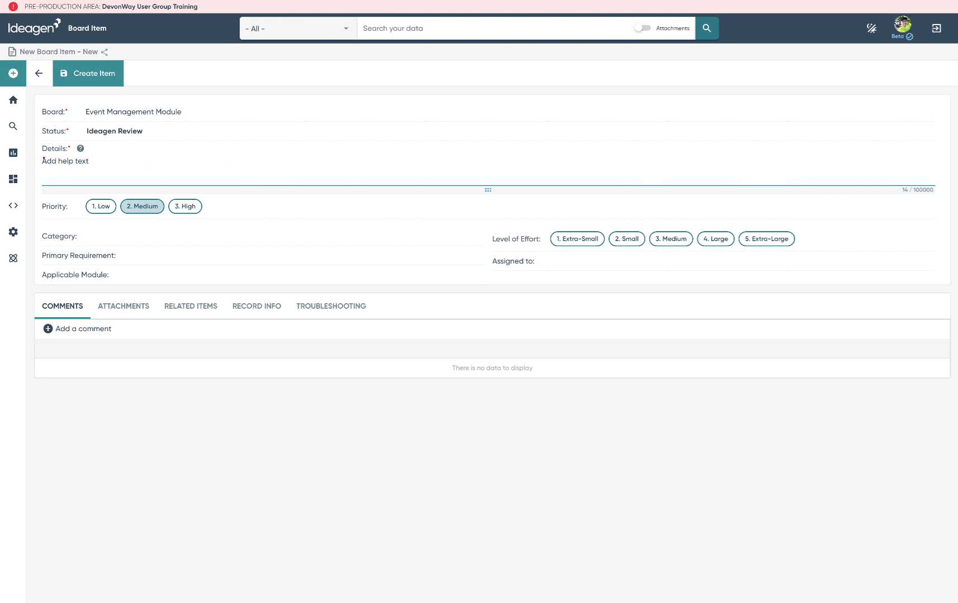
Task: Toggle the Attachments search switch
Action: click(642, 28)
